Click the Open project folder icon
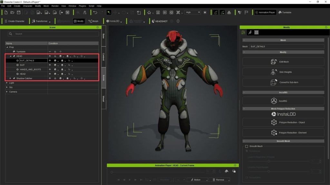This screenshot has height=185, width=330. coord(12,13)
